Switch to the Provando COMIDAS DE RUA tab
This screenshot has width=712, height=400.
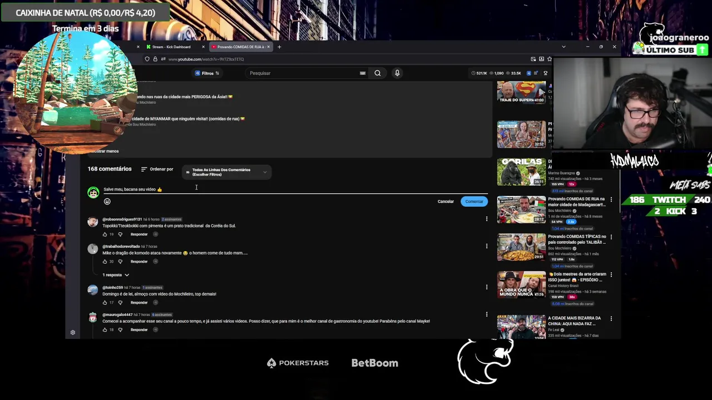240,47
